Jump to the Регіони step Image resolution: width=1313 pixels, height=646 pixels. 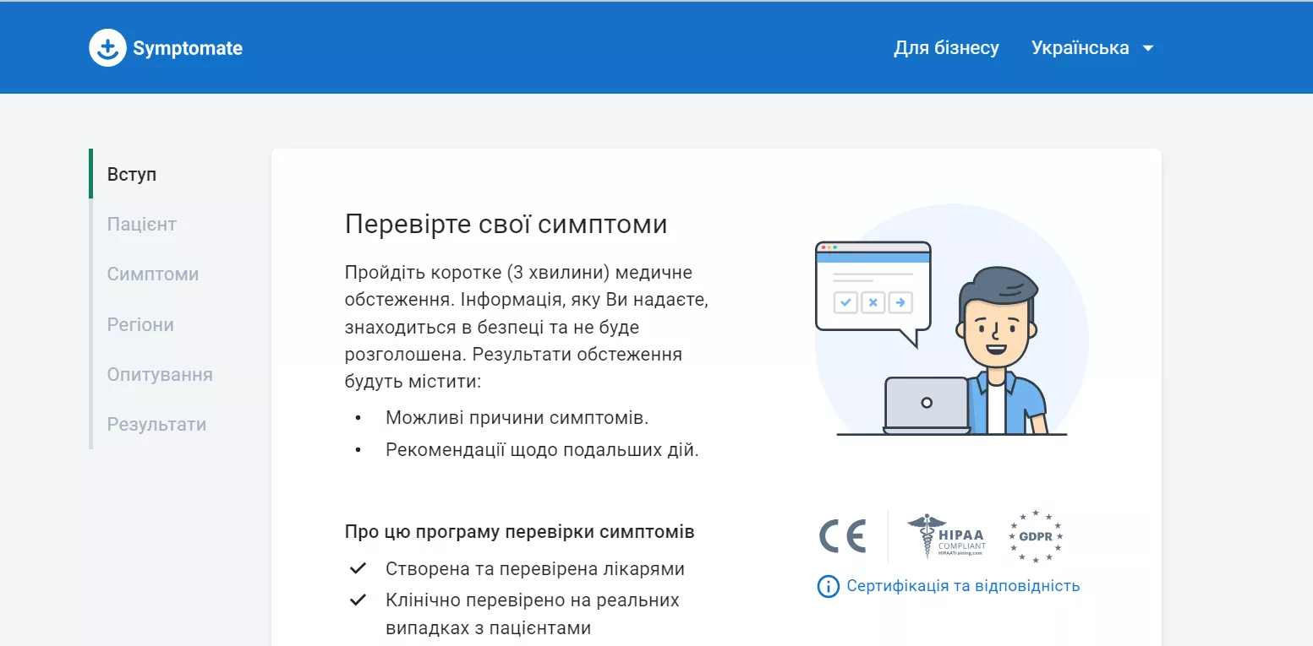[140, 325]
